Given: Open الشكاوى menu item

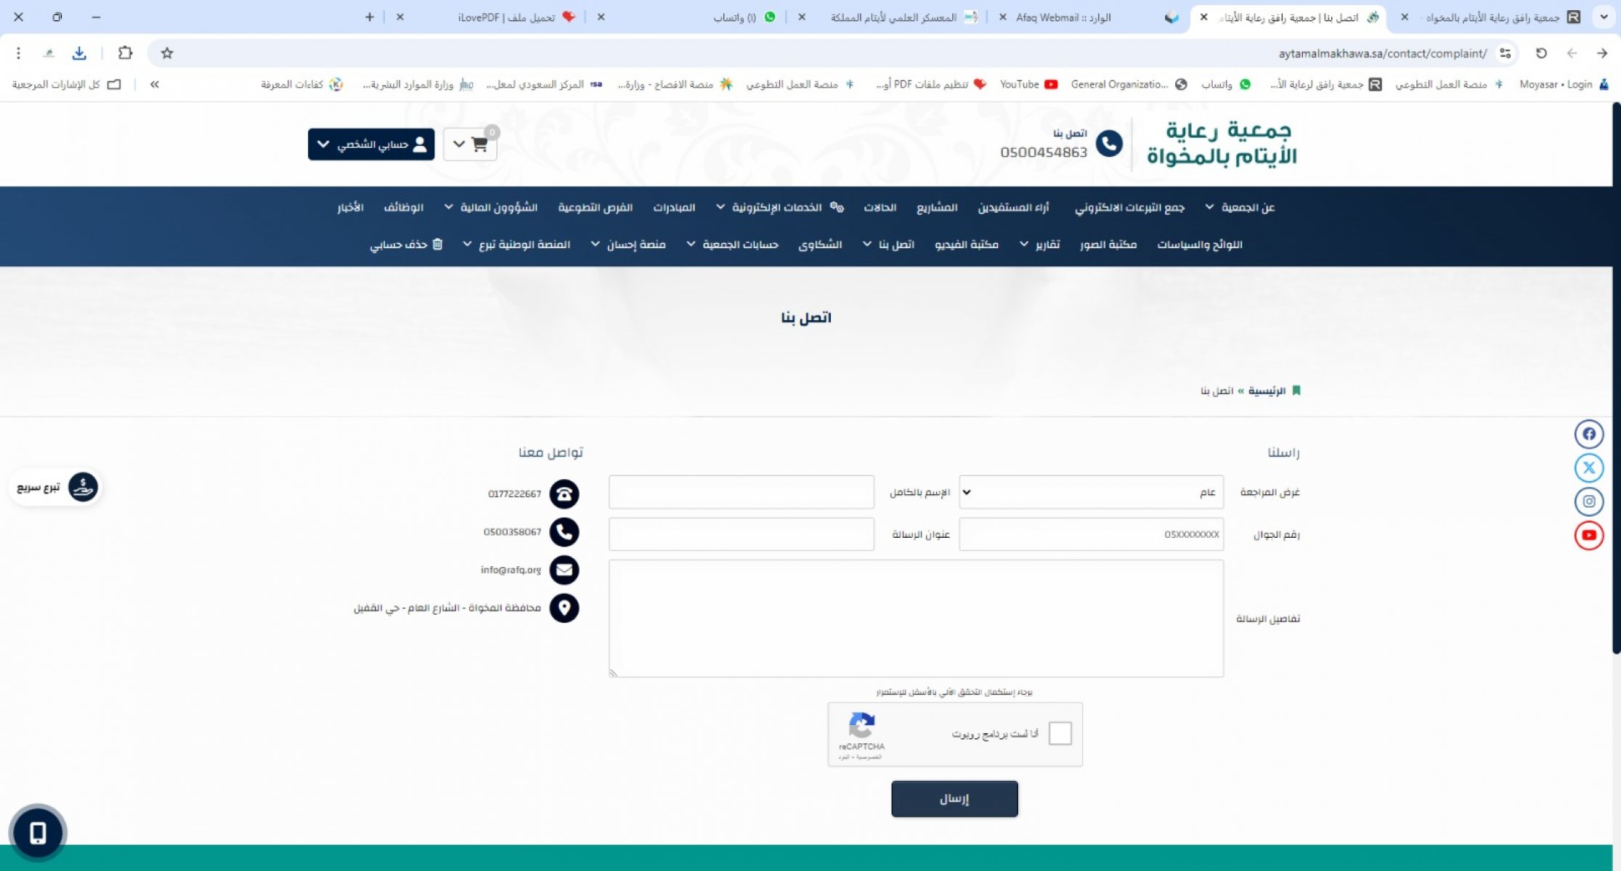Looking at the screenshot, I should coord(820,245).
